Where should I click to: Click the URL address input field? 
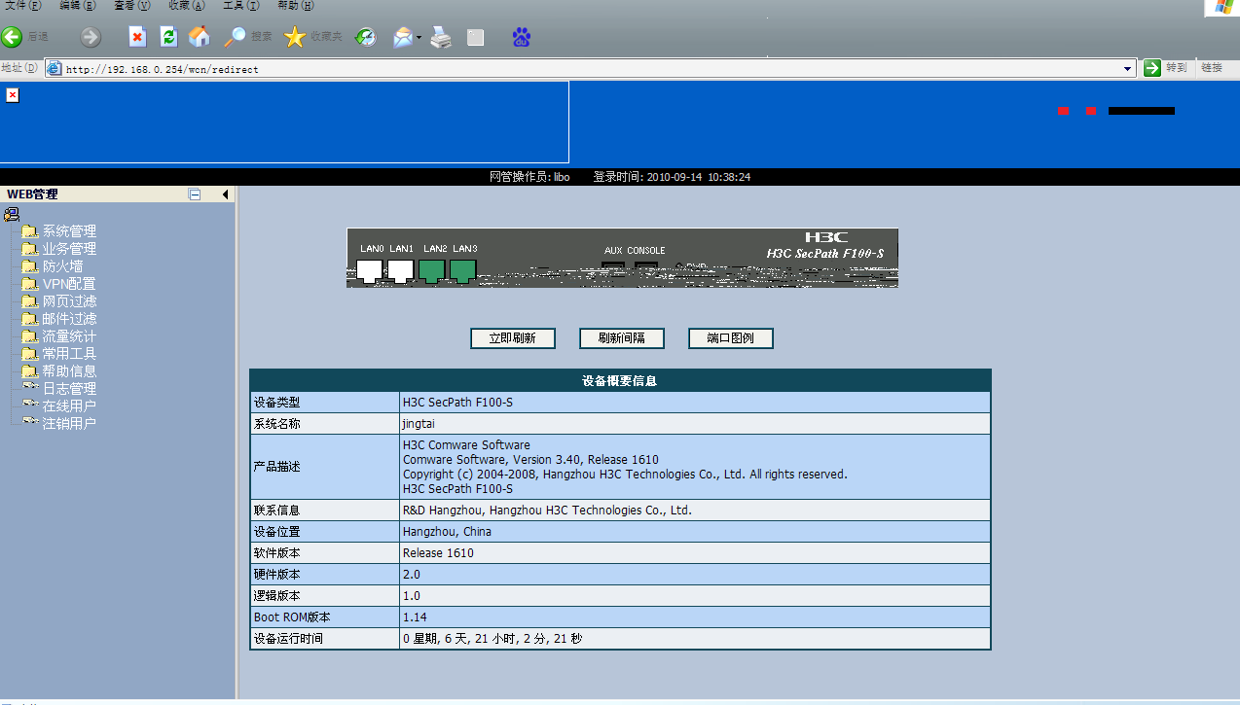[x=584, y=69]
